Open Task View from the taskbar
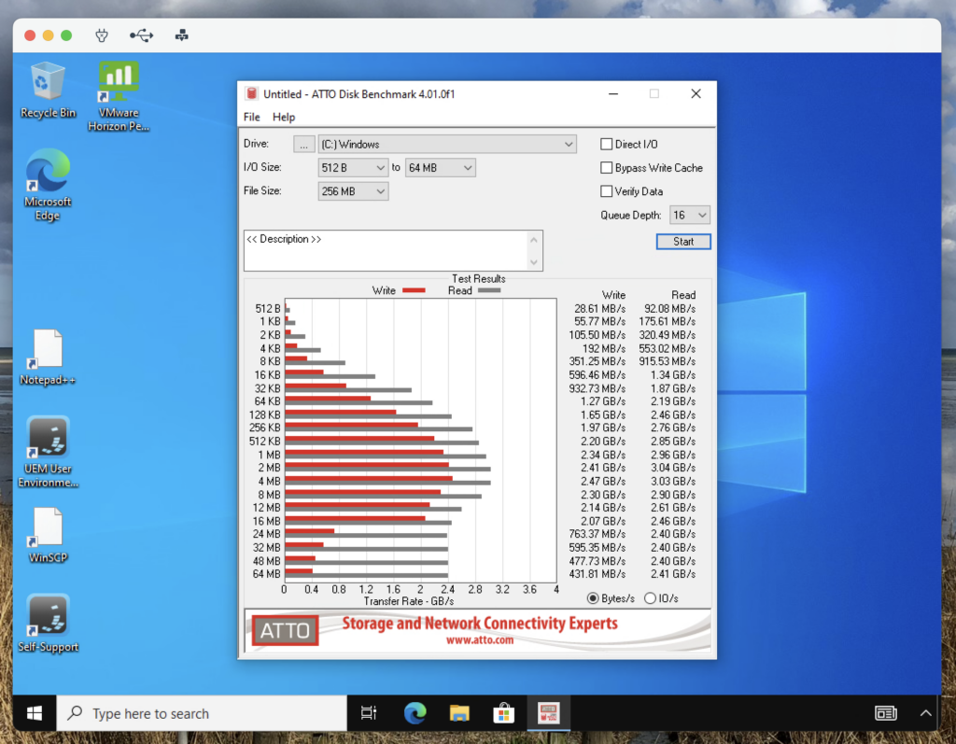956x744 pixels. point(369,713)
